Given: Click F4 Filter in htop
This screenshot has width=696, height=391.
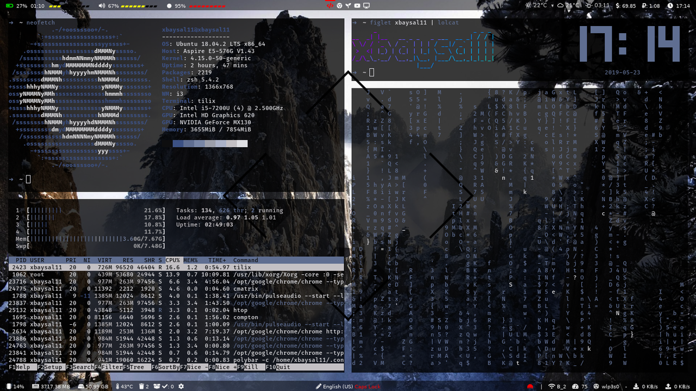Looking at the screenshot, I should (109, 367).
